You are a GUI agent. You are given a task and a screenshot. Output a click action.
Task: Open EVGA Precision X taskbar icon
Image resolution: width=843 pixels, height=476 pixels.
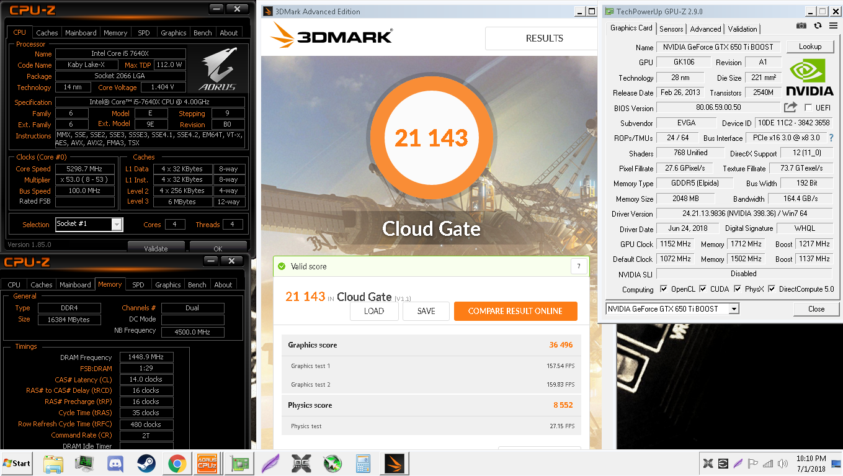click(x=301, y=463)
